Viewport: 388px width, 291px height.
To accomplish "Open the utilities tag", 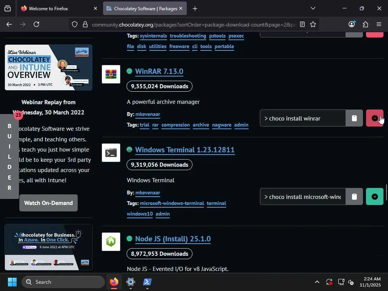I will click(158, 47).
